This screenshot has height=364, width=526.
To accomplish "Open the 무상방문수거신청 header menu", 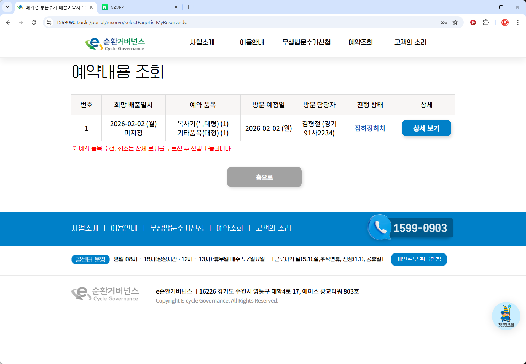I will click(x=306, y=42).
